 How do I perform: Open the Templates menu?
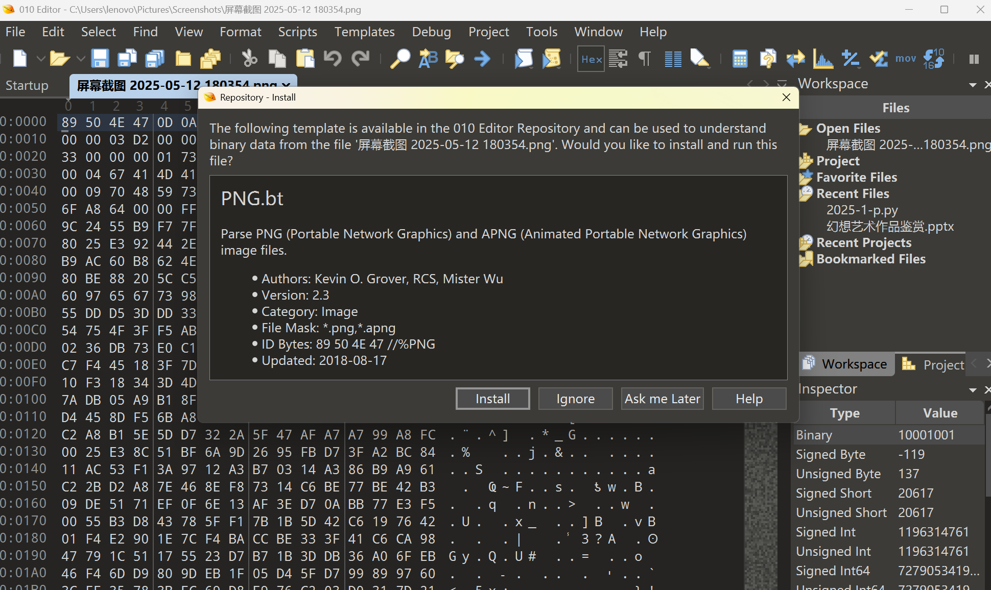[x=365, y=32]
